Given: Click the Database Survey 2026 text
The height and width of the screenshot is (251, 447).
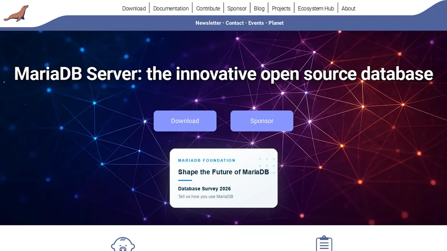Looking at the screenshot, I should 204,189.
